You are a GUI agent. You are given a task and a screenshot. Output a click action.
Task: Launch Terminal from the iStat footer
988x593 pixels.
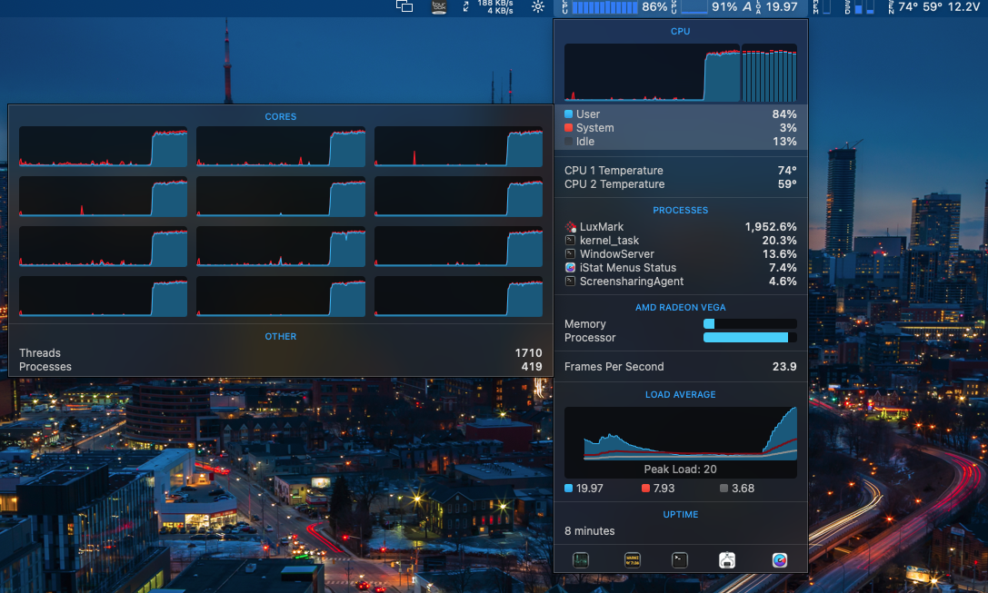click(679, 559)
